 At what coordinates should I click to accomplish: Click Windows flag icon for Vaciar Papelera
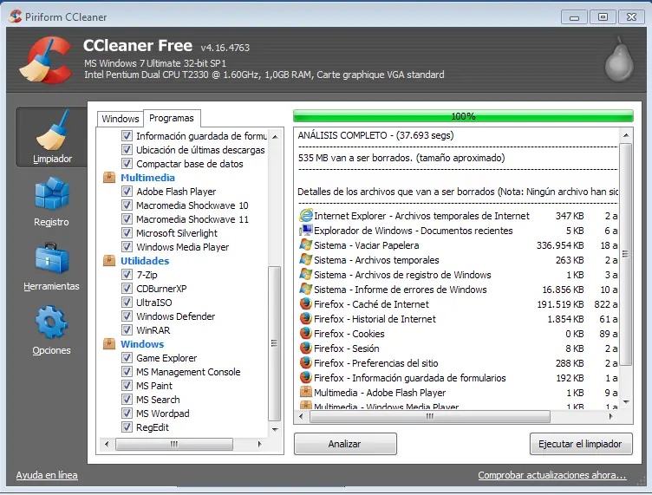(305, 244)
